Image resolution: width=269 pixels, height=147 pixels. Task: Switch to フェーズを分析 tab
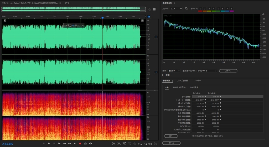[182, 81]
